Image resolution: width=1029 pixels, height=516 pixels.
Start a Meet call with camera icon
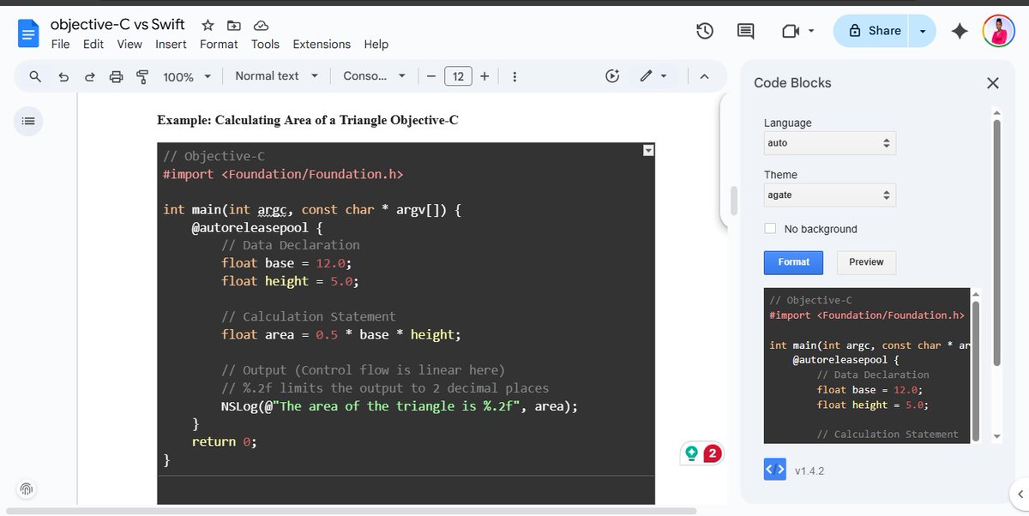(790, 31)
